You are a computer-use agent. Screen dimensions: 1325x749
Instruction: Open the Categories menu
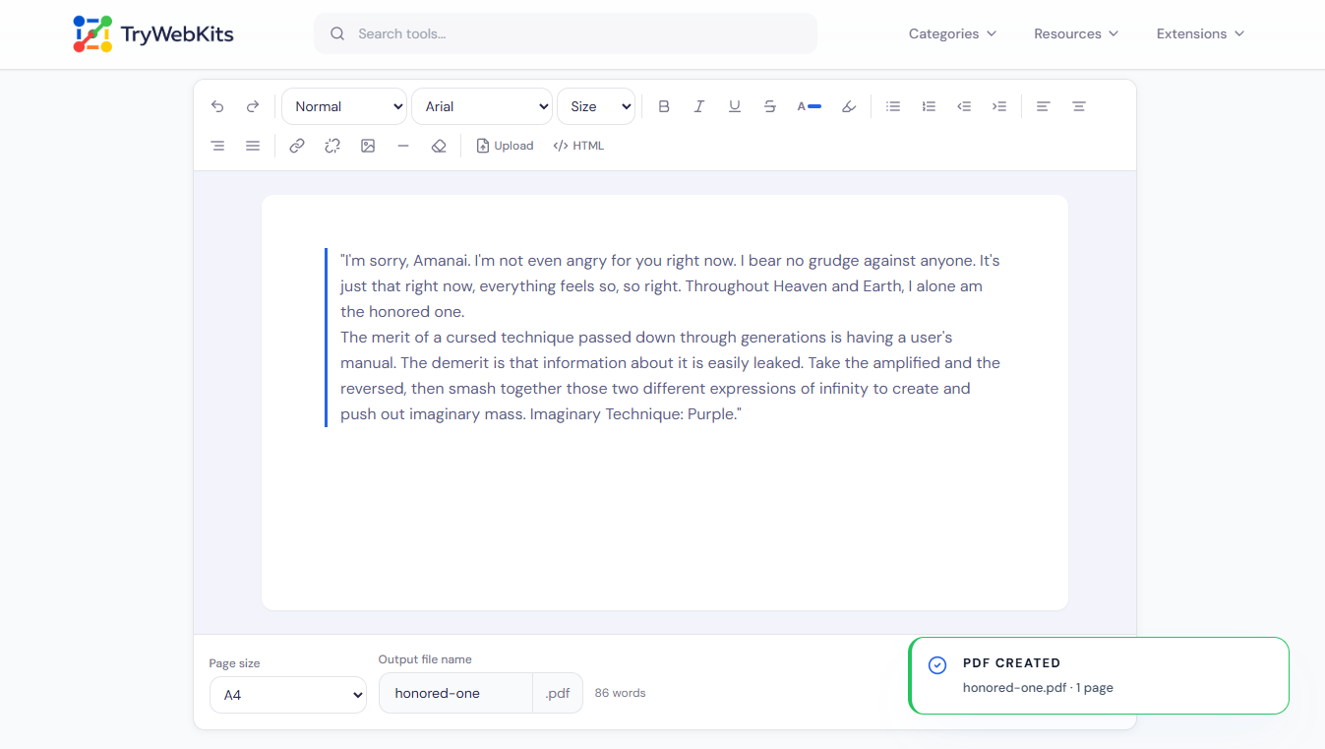coord(952,33)
